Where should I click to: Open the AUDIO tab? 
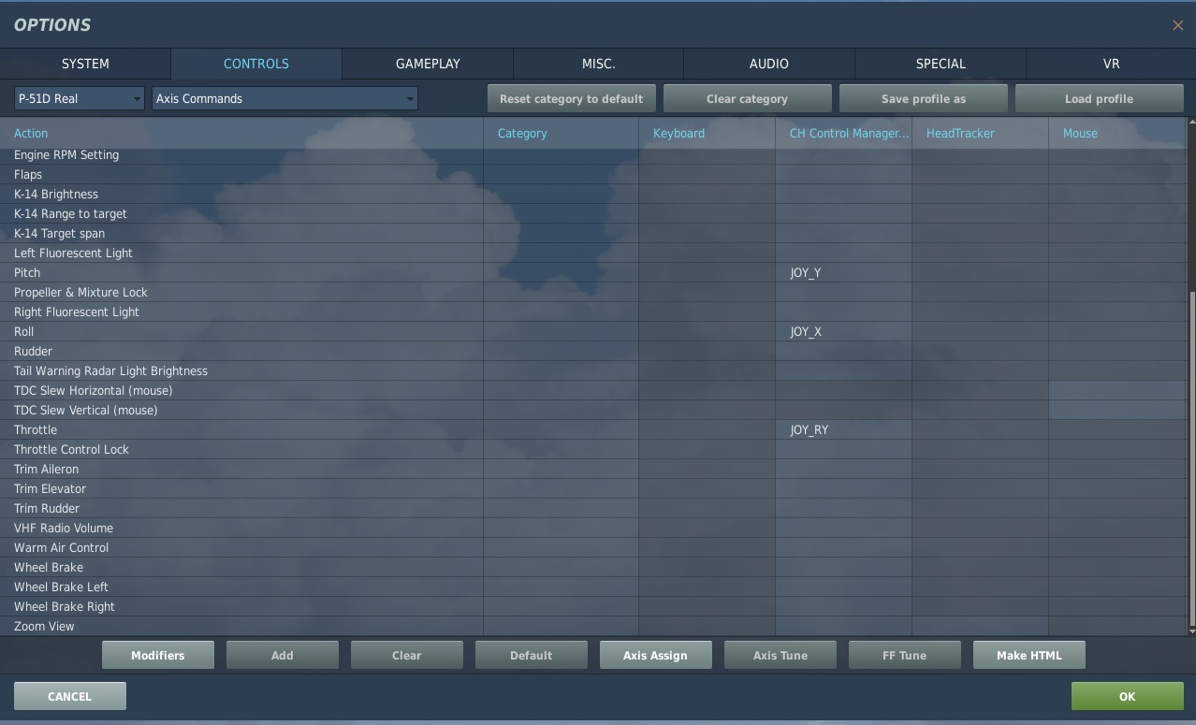[768, 64]
